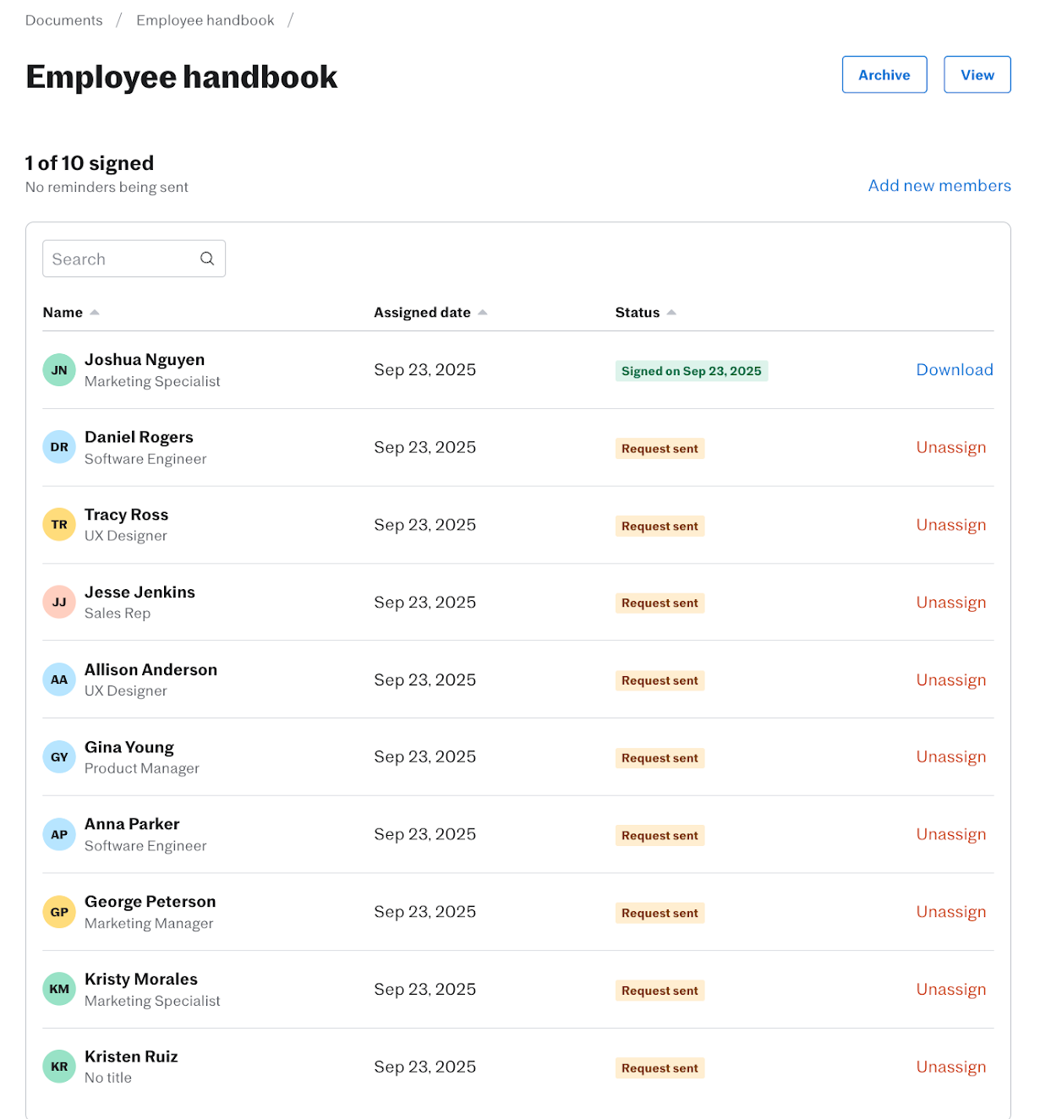Go to Documents breadcrumb
The width and height of the screenshot is (1051, 1119).
coord(64,20)
